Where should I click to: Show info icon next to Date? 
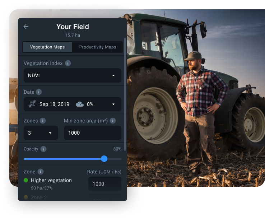click(x=39, y=92)
